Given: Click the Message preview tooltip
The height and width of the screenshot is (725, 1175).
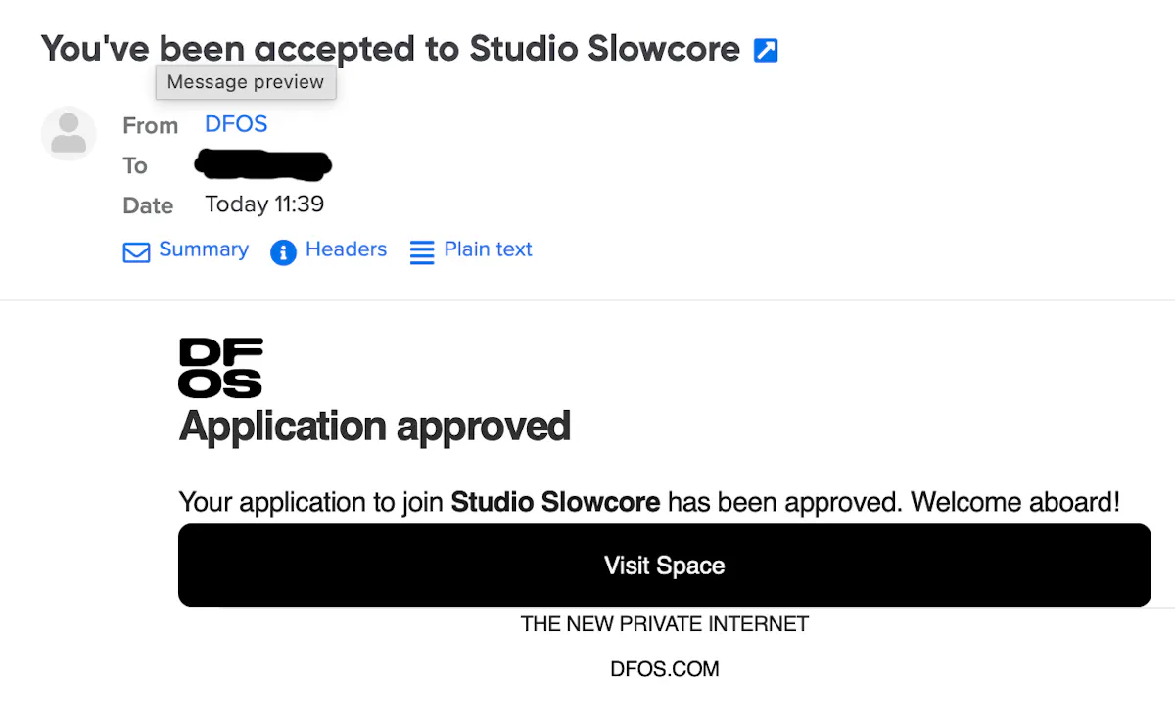Looking at the screenshot, I should click(x=246, y=82).
